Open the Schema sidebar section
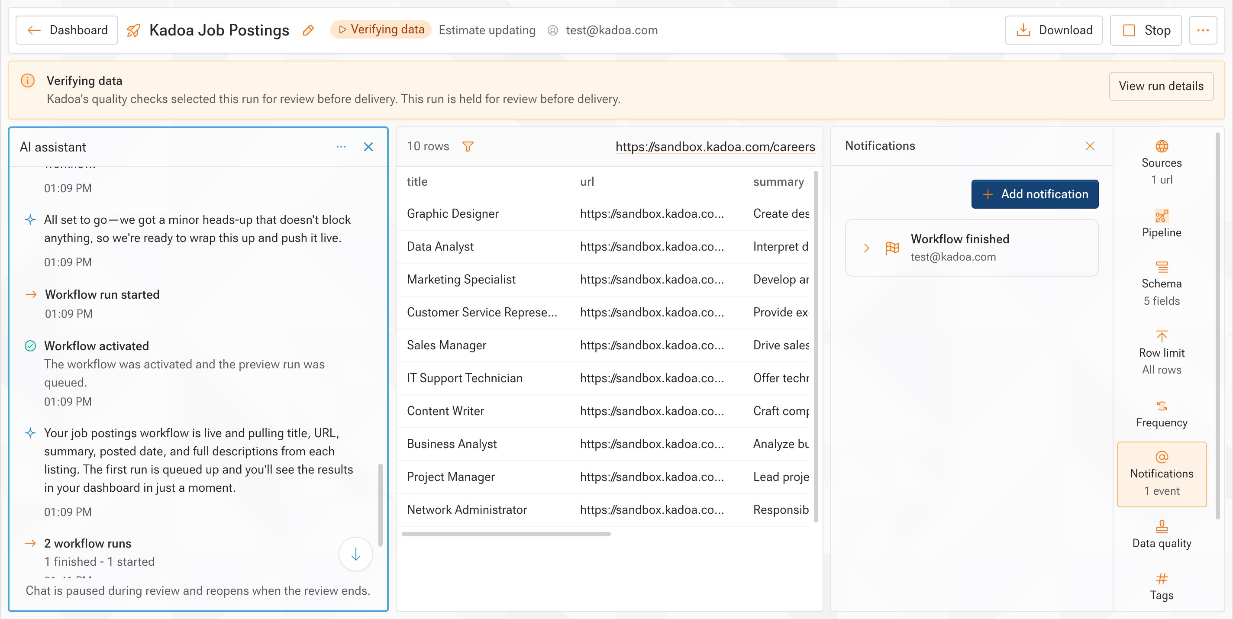Screen dimensions: 1233x619 coord(1161,284)
